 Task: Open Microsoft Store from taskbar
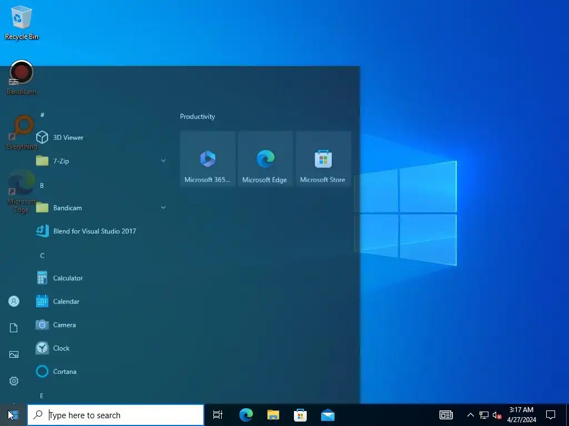300,415
